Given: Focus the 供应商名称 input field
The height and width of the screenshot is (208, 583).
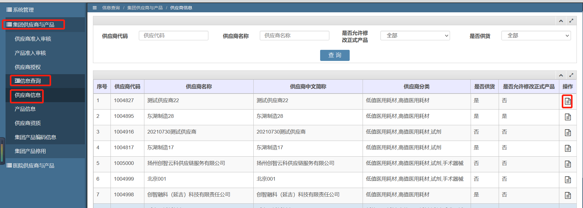Looking at the screenshot, I should pos(294,36).
